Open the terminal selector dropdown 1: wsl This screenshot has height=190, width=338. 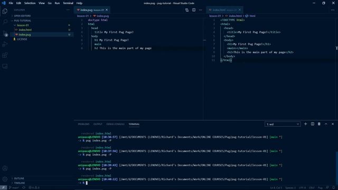click(283, 125)
